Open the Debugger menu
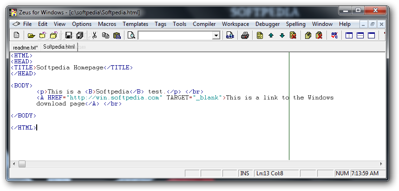Viewport: 399px width, 191px height. point(268,24)
